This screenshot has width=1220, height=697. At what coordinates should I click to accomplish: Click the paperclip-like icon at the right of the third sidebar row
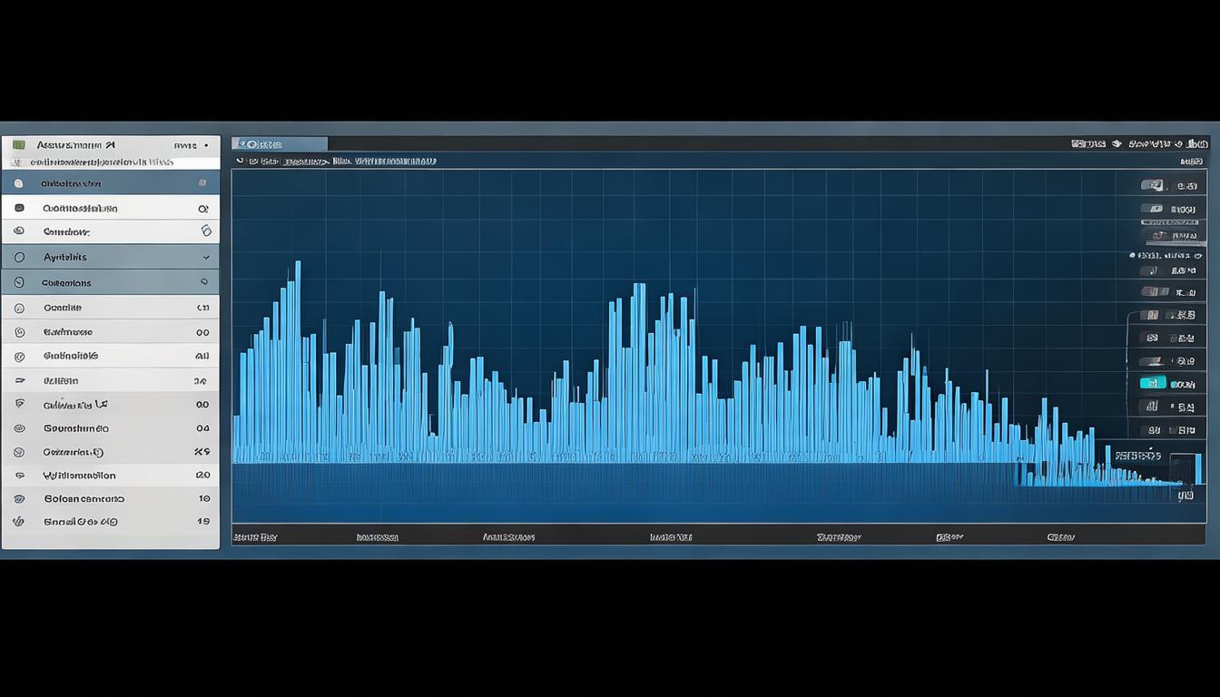(x=205, y=231)
